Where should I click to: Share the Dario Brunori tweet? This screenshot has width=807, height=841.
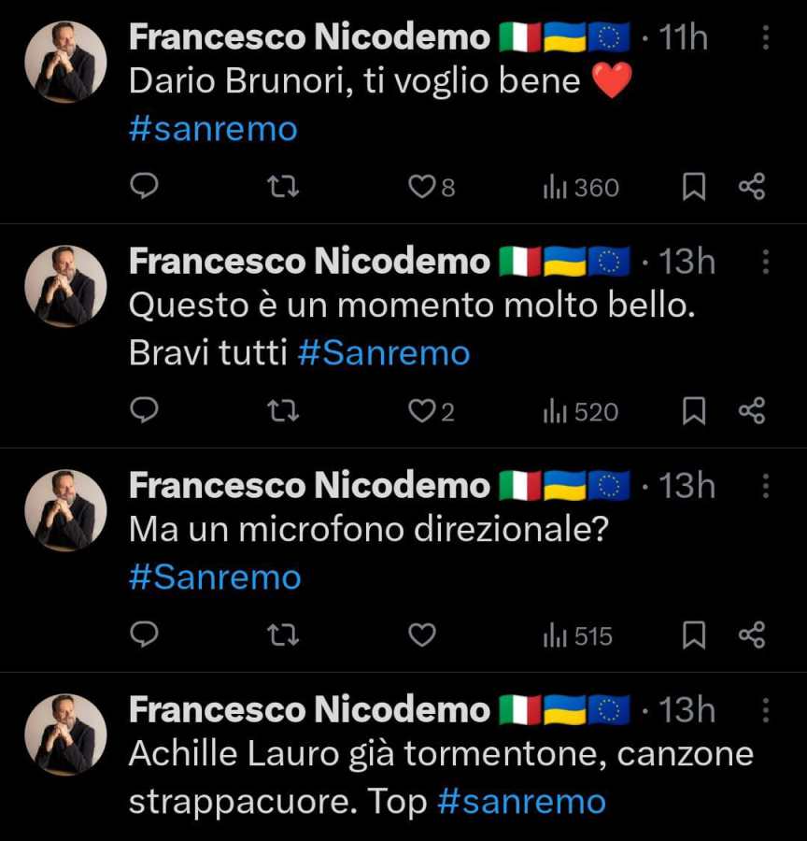(752, 188)
